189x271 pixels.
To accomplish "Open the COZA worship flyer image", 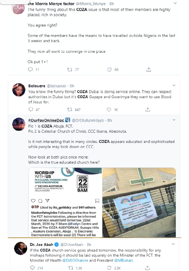I will coord(65,203).
